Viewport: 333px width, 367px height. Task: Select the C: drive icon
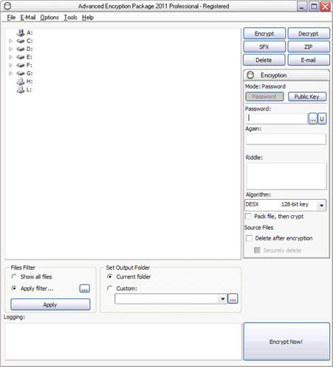(21, 41)
